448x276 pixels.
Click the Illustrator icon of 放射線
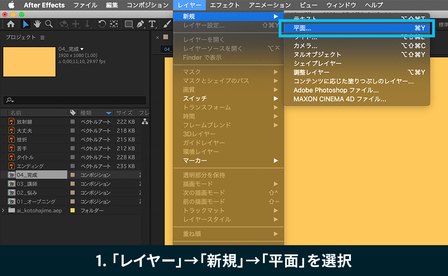[11, 121]
